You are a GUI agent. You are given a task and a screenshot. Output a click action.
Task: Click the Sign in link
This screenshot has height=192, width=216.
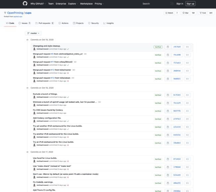[x=180, y=4]
